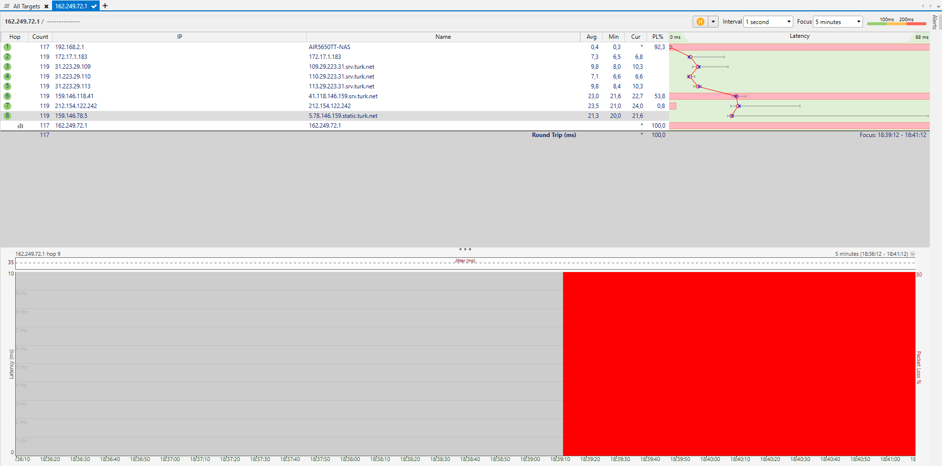942x466 pixels.
Task: Sort by the Hop column header
Action: pos(15,37)
